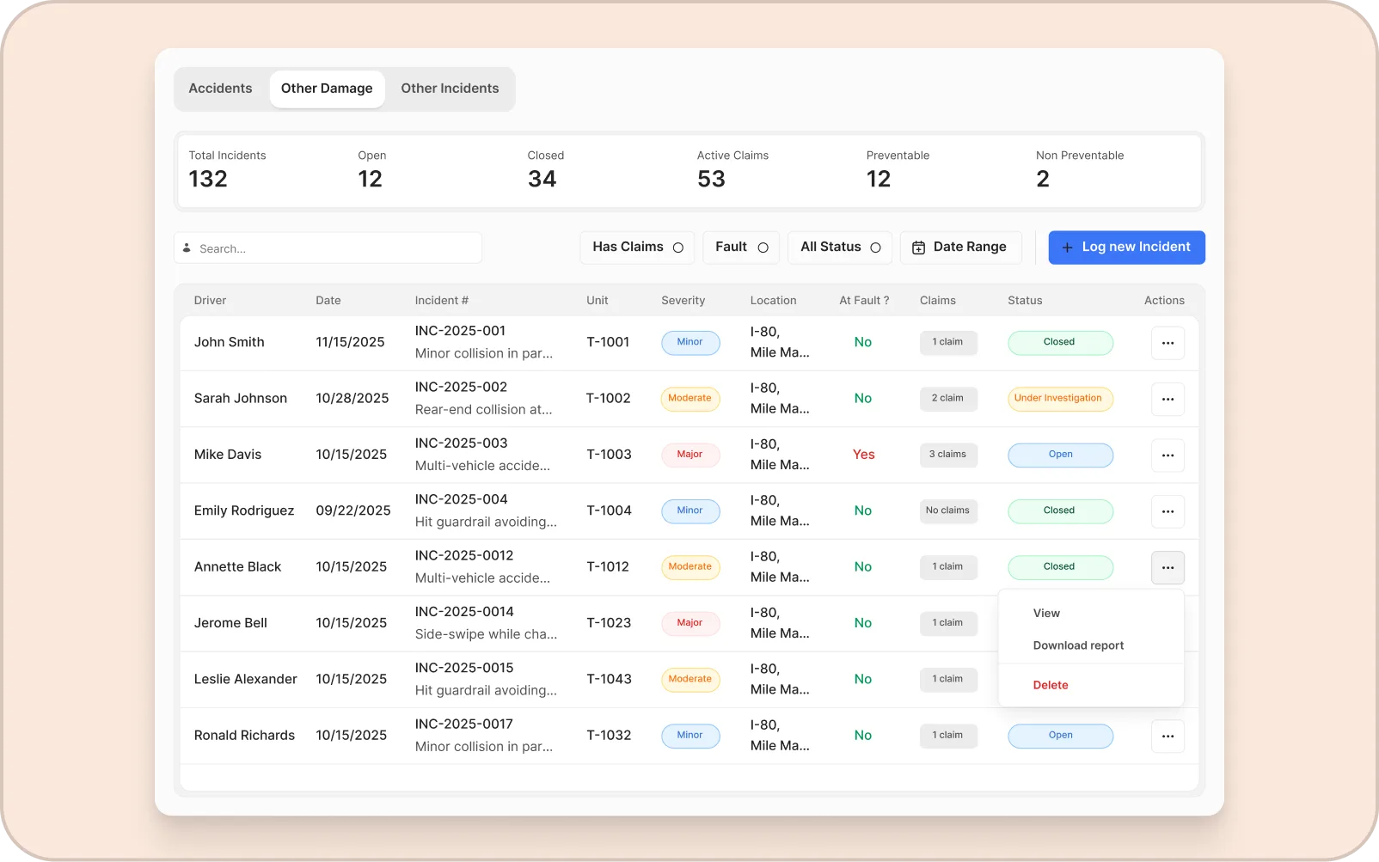Click incident number INC-2025-0012

tap(464, 556)
